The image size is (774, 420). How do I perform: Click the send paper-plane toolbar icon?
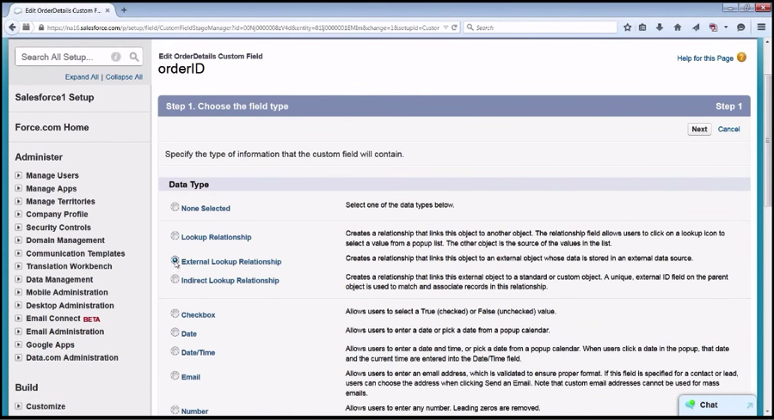696,27
